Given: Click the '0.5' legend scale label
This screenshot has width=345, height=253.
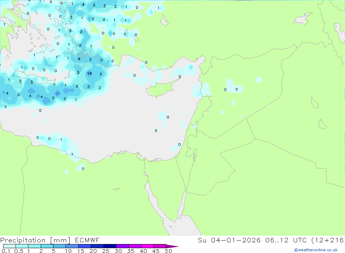Looking at the screenshot, I should [x=19, y=251].
